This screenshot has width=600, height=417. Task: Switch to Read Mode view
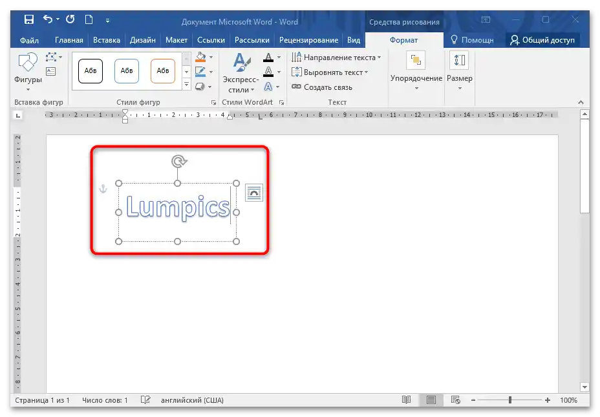click(x=407, y=400)
